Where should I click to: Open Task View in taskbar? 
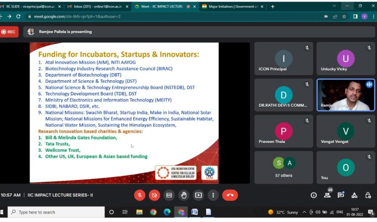(125, 212)
